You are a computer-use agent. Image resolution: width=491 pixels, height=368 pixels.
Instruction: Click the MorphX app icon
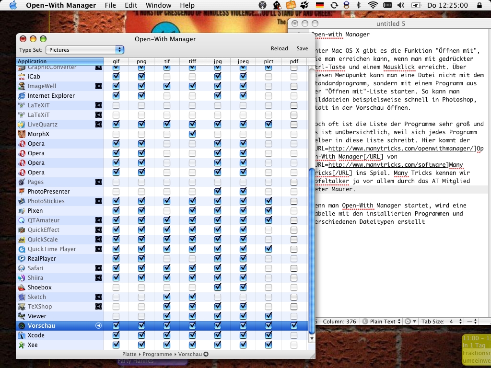22,134
